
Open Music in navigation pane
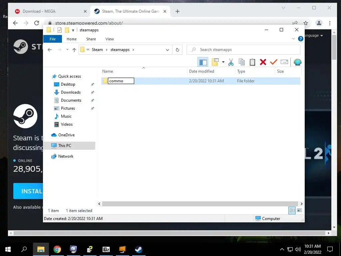[66, 116]
